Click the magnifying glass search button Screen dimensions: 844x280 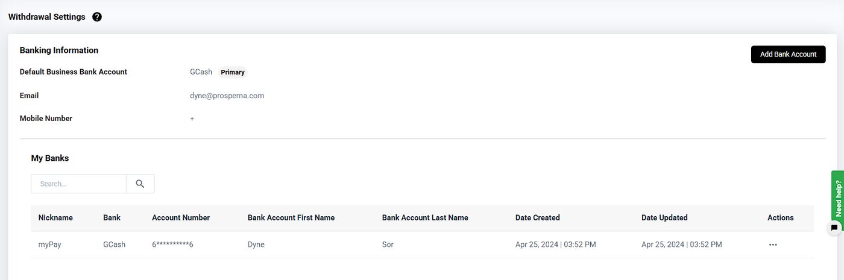coord(140,184)
